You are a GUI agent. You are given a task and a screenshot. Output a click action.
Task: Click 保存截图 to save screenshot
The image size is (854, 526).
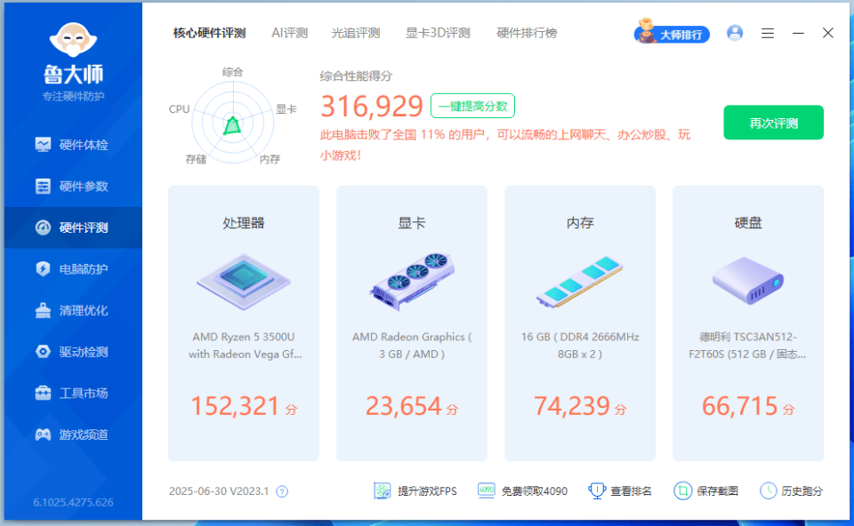[x=705, y=490]
